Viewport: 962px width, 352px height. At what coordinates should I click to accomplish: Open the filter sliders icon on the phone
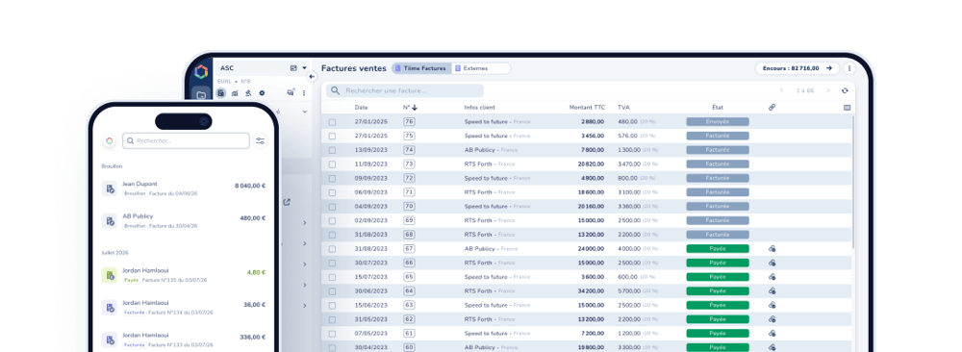(x=261, y=141)
